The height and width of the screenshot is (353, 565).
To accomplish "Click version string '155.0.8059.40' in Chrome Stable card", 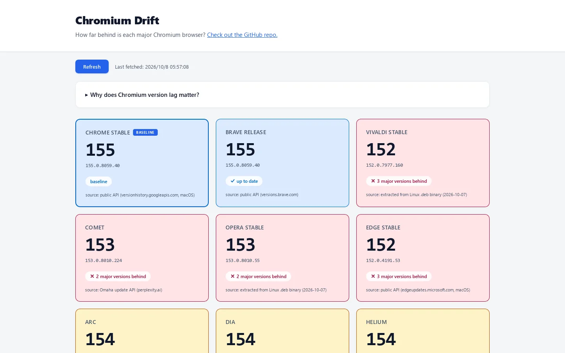I will (102, 166).
